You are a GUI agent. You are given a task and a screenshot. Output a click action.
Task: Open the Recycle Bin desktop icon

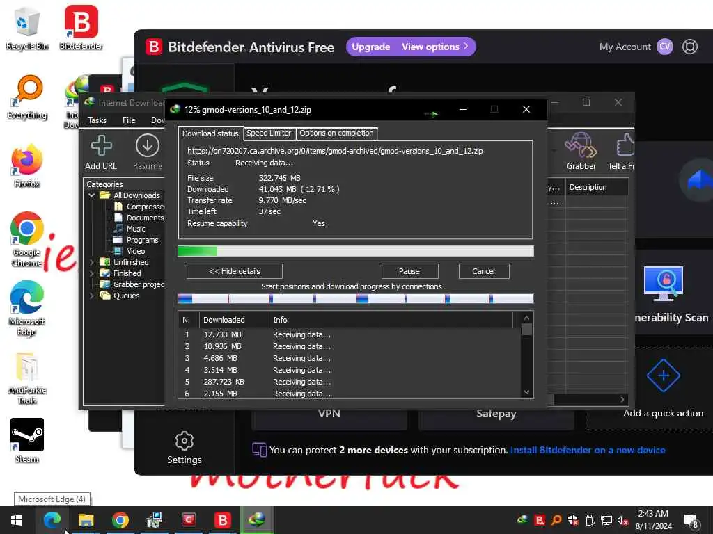coord(27,28)
